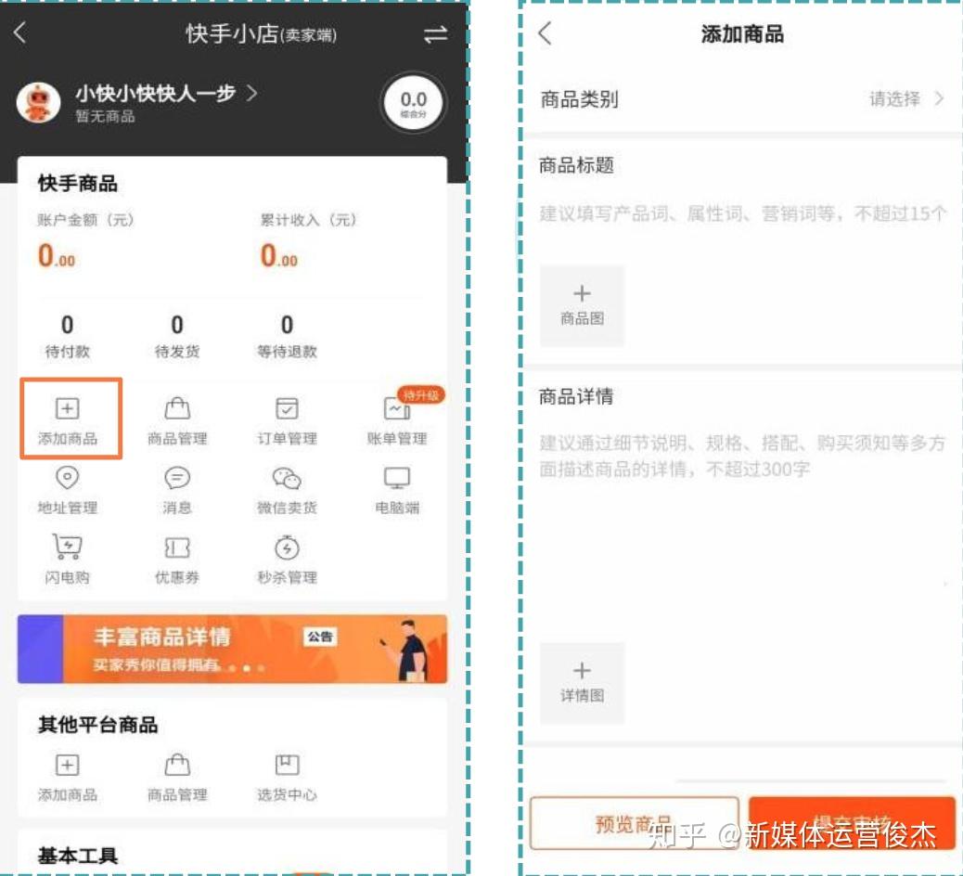
Task: Expand shop name 小快小快快人一步 chevron
Action: 251,94
